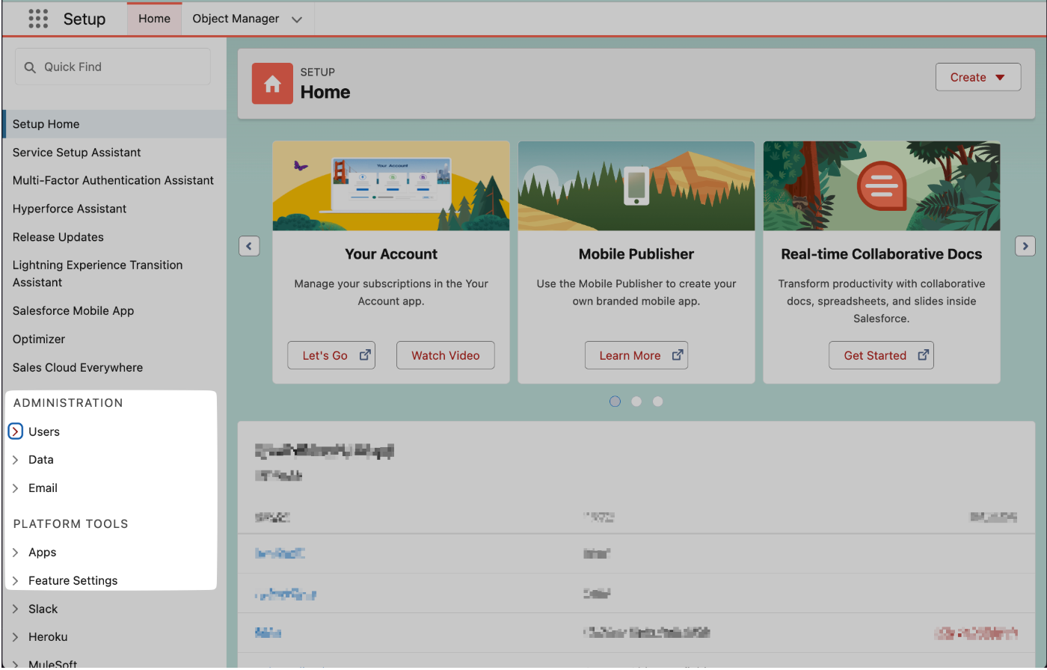The image size is (1047, 670).
Task: Click the Apps tree item label
Action: click(43, 553)
